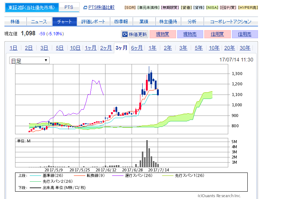This screenshot has width=301, height=199.
Task: Click the price change -59 (-5.10%)
Action: tap(51, 34)
